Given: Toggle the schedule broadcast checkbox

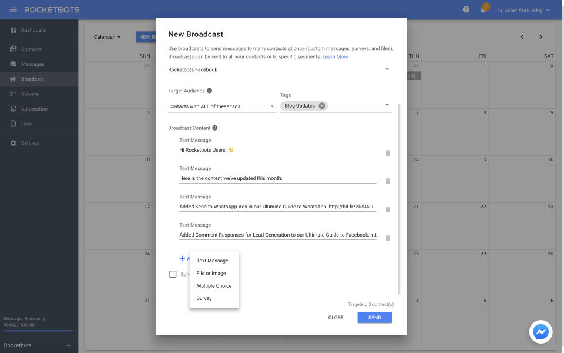Looking at the screenshot, I should click(x=173, y=274).
